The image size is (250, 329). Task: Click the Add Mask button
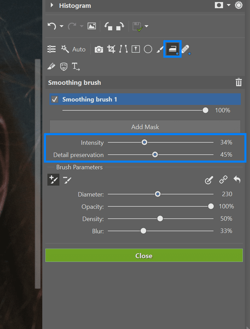point(145,127)
